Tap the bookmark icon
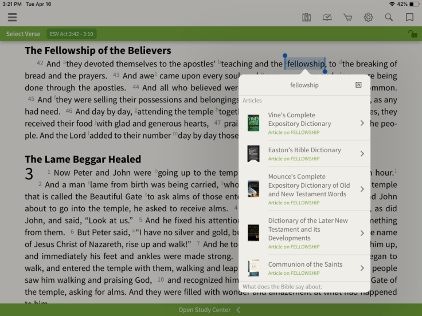The height and width of the screenshot is (316, 422). [409, 17]
